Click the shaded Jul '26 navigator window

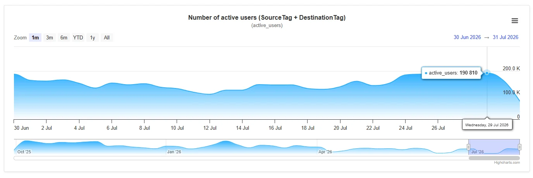coord(494,147)
